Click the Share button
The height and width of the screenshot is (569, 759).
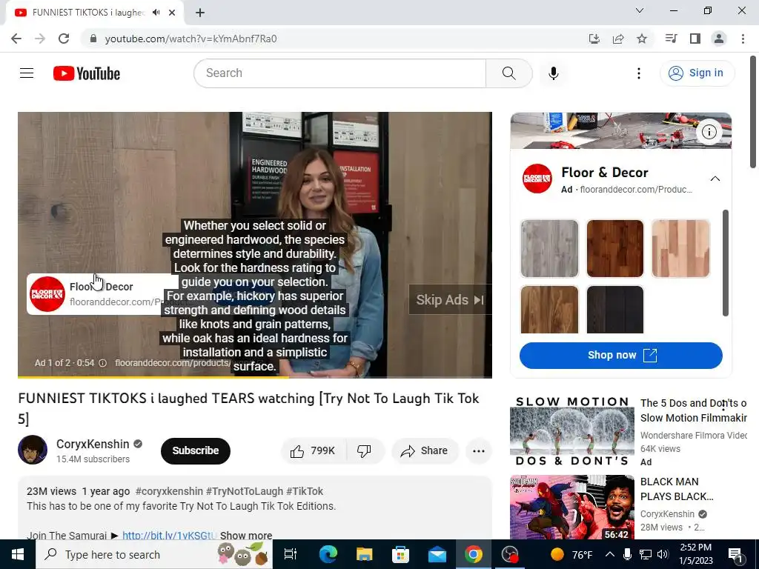point(425,451)
